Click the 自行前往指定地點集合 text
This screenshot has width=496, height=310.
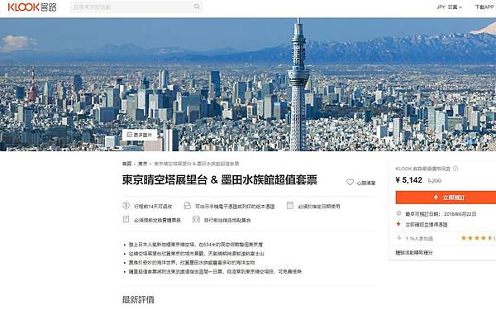click(227, 220)
